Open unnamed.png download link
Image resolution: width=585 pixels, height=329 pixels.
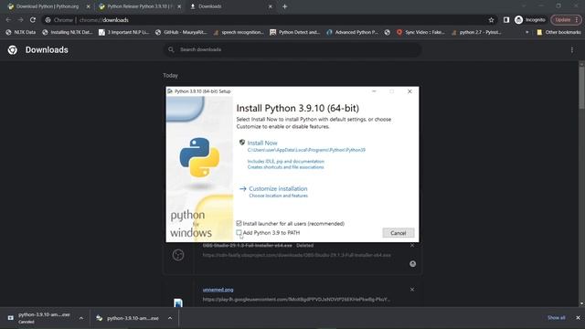coord(218,290)
